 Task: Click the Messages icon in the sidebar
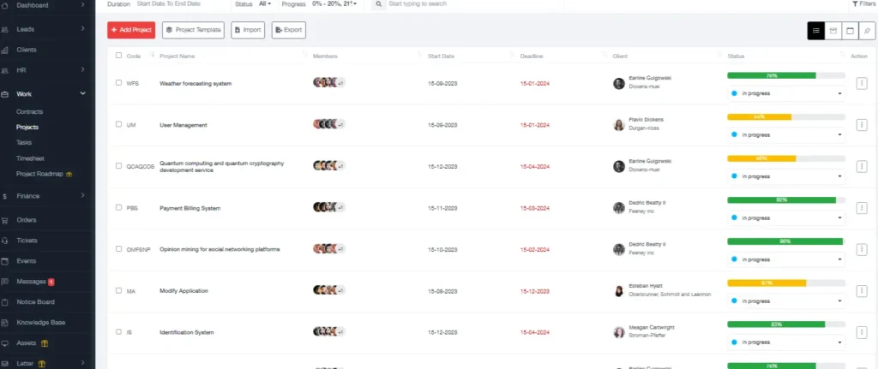tap(6, 282)
